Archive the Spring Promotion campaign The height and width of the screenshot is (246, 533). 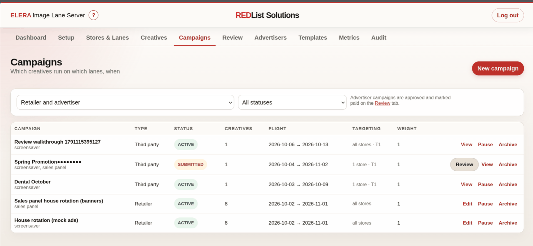click(x=508, y=165)
